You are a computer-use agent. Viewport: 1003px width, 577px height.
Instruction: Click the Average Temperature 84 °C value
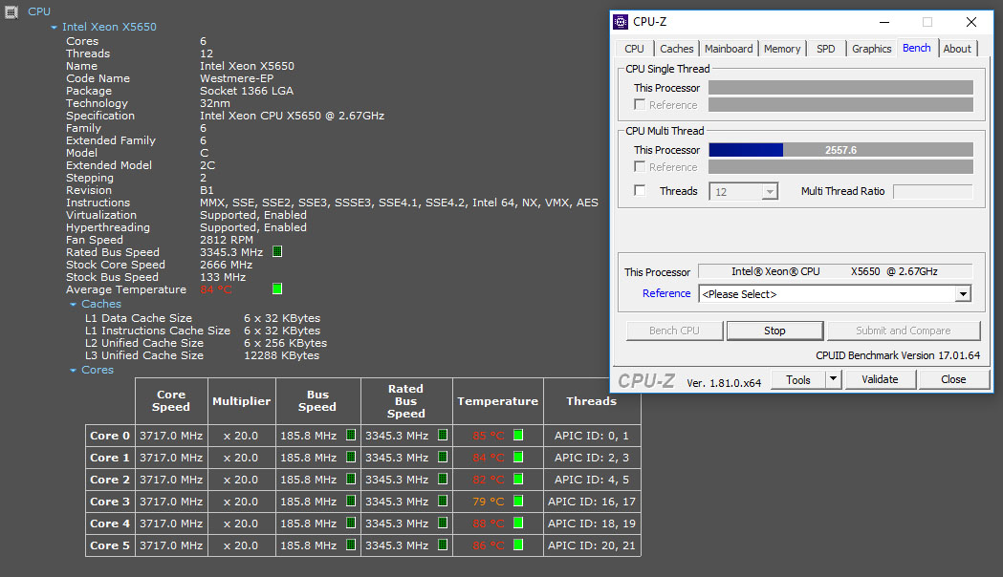(x=215, y=289)
